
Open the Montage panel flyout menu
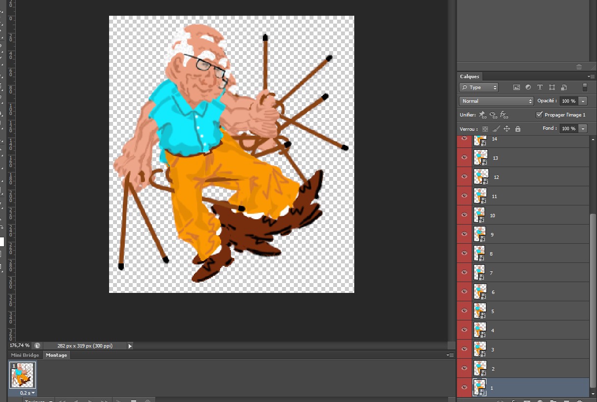(450, 355)
